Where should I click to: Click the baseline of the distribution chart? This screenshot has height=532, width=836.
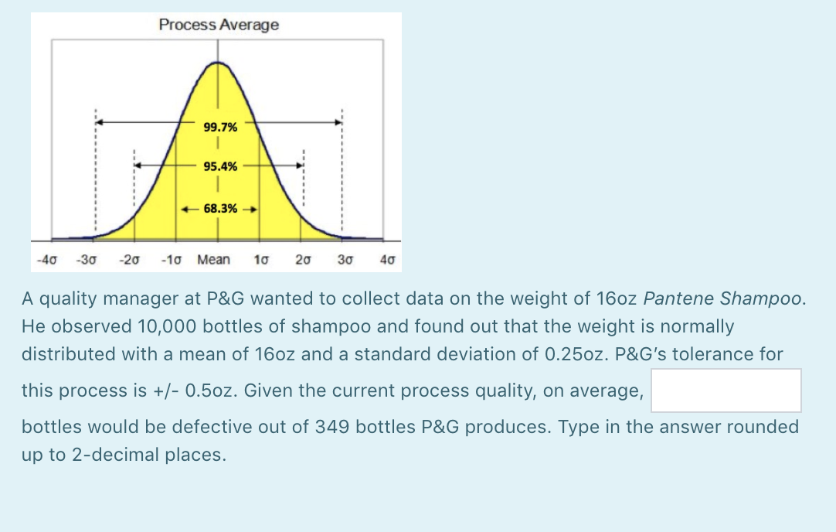tap(216, 241)
